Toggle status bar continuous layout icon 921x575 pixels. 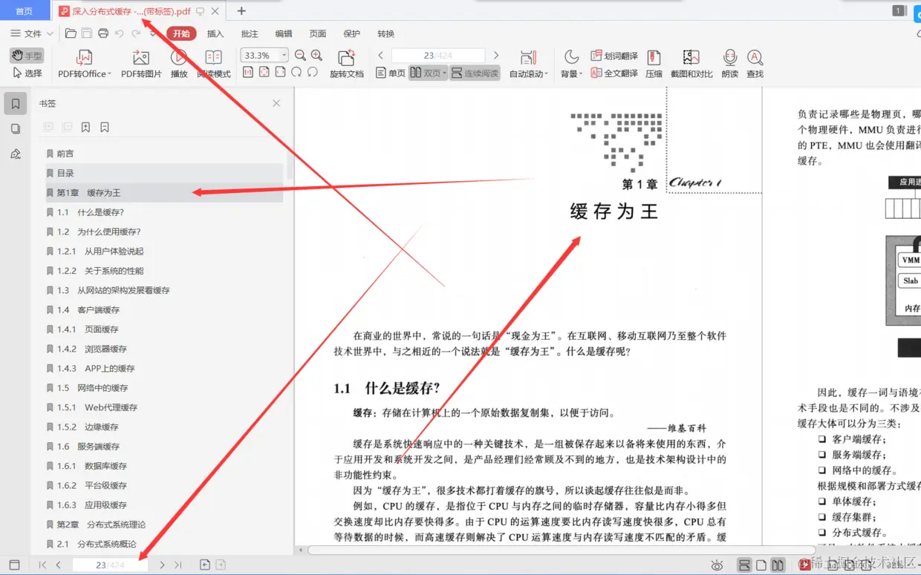coord(743,565)
